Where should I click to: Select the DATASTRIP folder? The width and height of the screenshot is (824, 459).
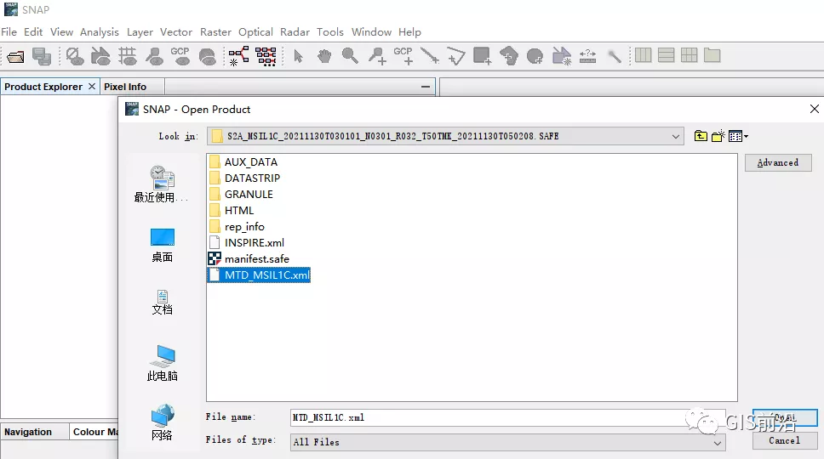pos(244,178)
